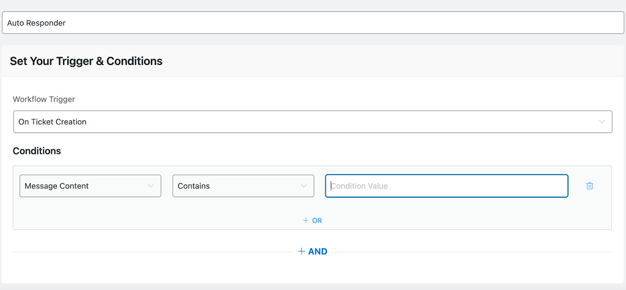626x290 pixels.
Task: Click the Message Content chevron arrow
Action: [151, 186]
